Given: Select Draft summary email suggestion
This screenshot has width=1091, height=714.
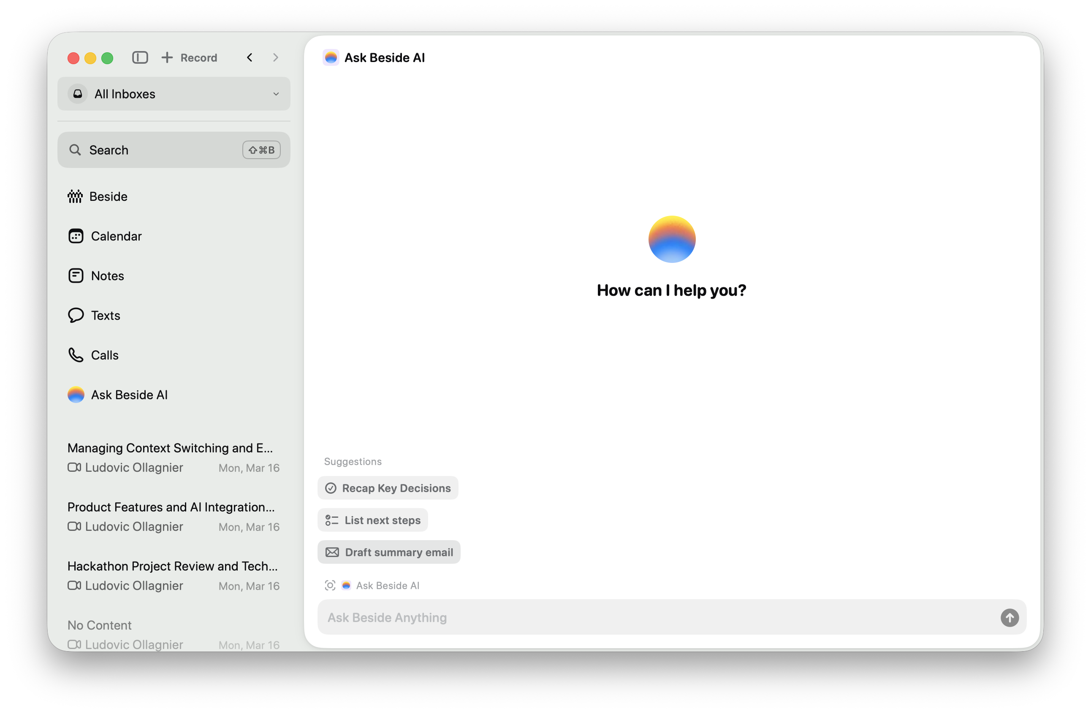Looking at the screenshot, I should point(389,552).
